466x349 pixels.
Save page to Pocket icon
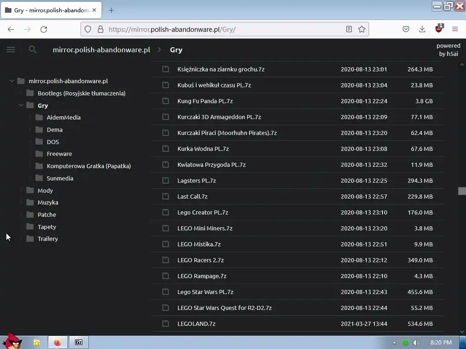tap(406, 29)
